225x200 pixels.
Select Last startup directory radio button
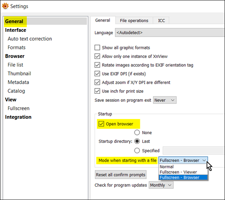pos(137,141)
